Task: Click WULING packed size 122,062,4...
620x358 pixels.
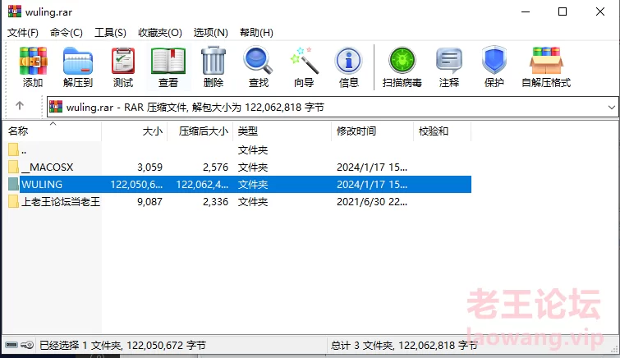Action: click(202, 185)
